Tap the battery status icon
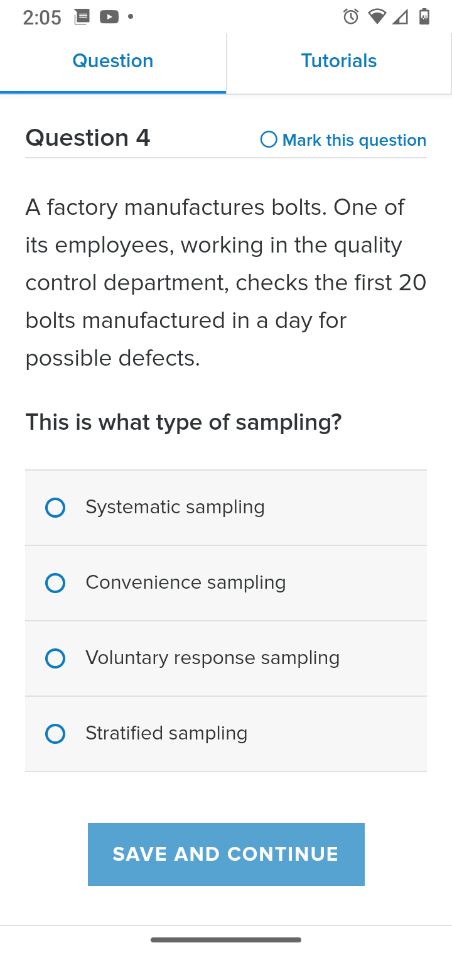 click(x=424, y=17)
